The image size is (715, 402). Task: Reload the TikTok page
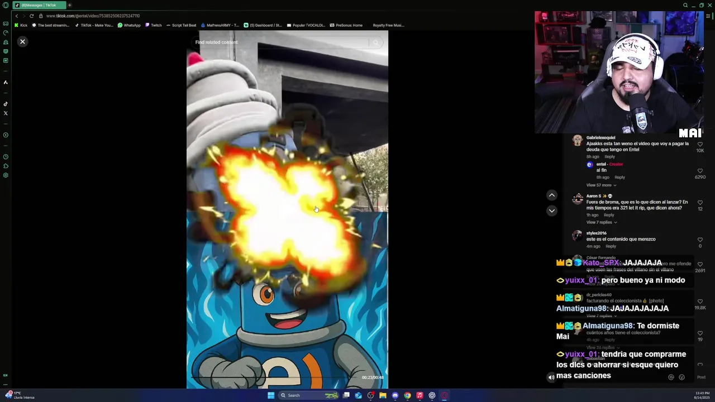point(31,16)
